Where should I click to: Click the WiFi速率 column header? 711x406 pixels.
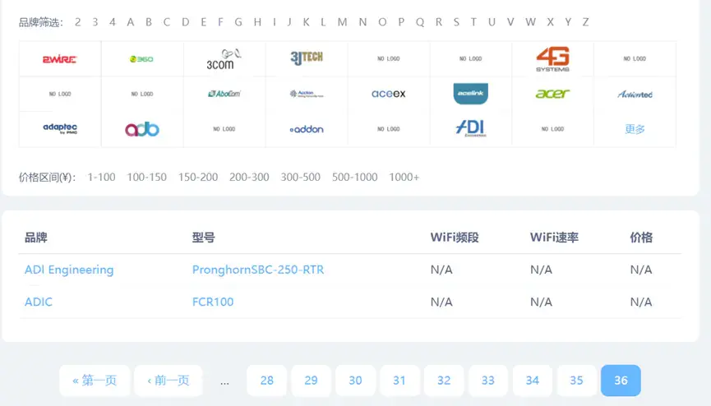pos(554,238)
